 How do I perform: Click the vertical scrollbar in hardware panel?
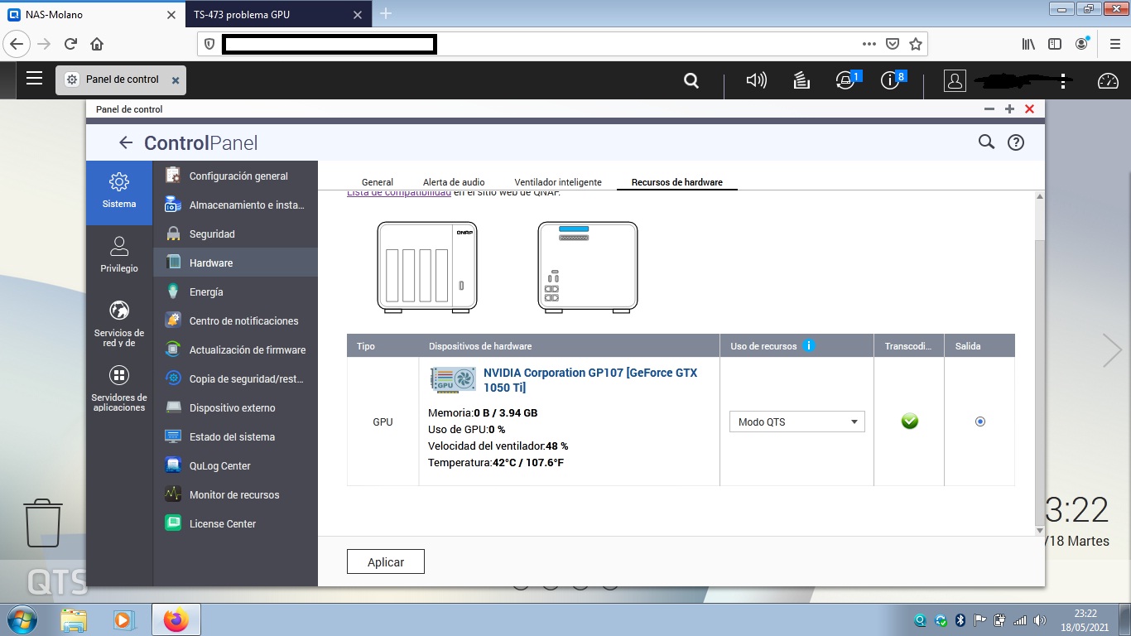[x=1040, y=364]
